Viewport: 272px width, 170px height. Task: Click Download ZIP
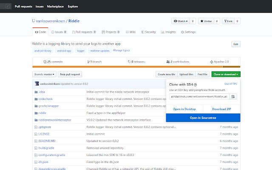click(221, 109)
